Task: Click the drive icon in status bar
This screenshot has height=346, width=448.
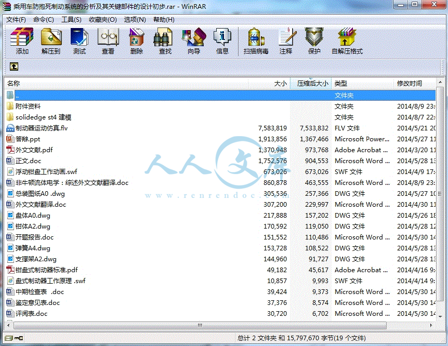Action: pos(9,338)
